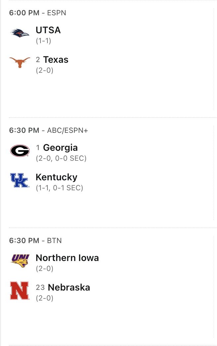The height and width of the screenshot is (346, 217).
Task: Open the Northern Iowa team page
Action: point(67,258)
